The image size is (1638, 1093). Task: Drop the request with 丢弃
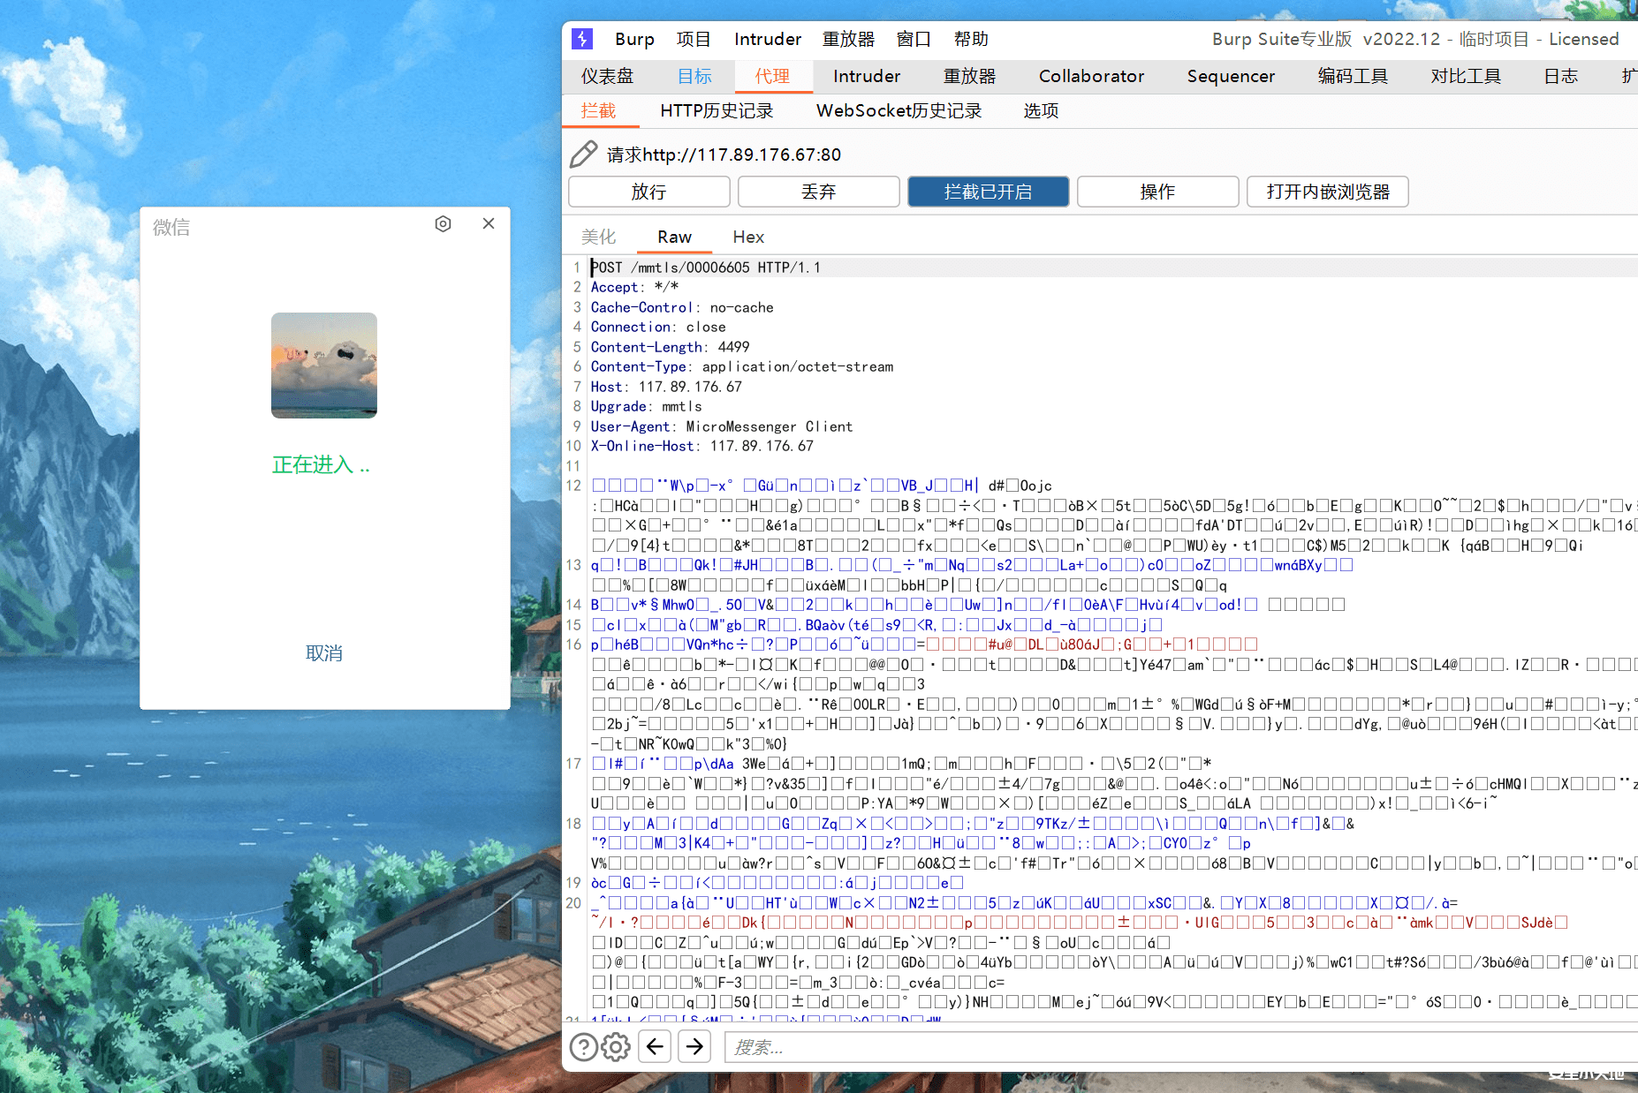coord(818,192)
